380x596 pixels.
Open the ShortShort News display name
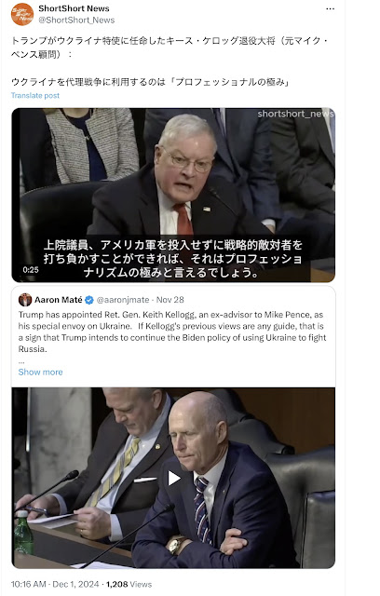74,8
